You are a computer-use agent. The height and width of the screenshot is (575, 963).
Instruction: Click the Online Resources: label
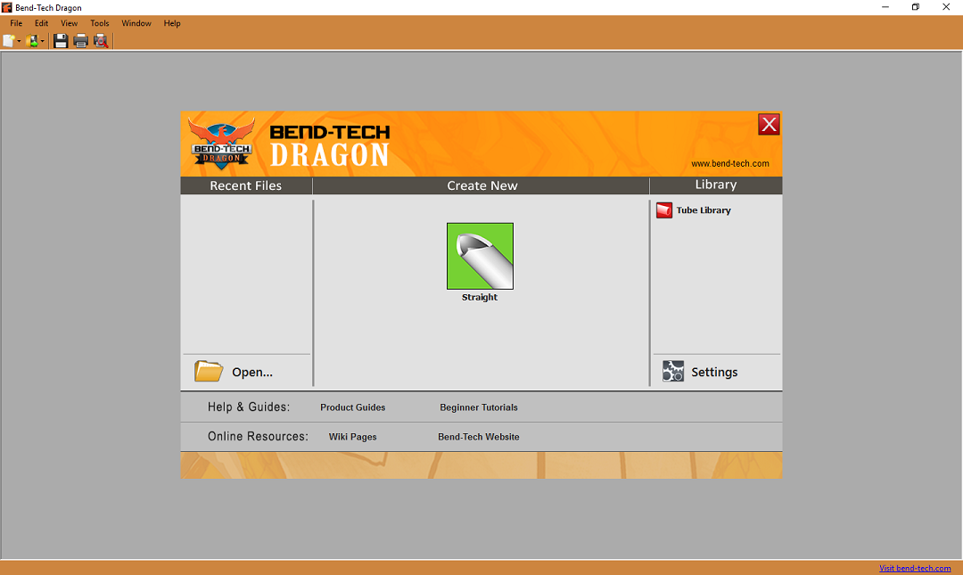point(258,436)
